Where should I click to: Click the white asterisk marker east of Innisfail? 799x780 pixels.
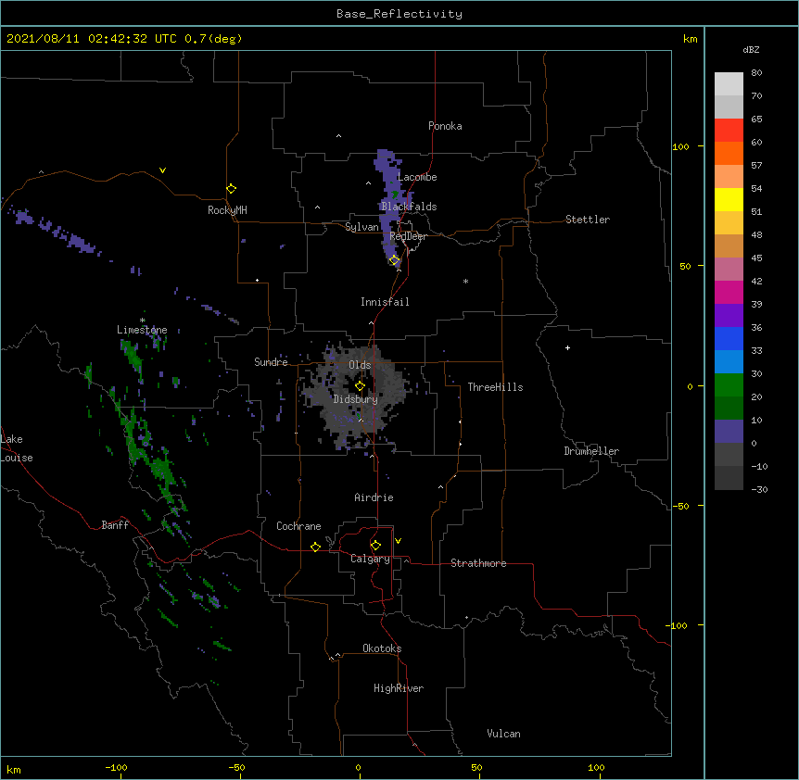(x=465, y=281)
